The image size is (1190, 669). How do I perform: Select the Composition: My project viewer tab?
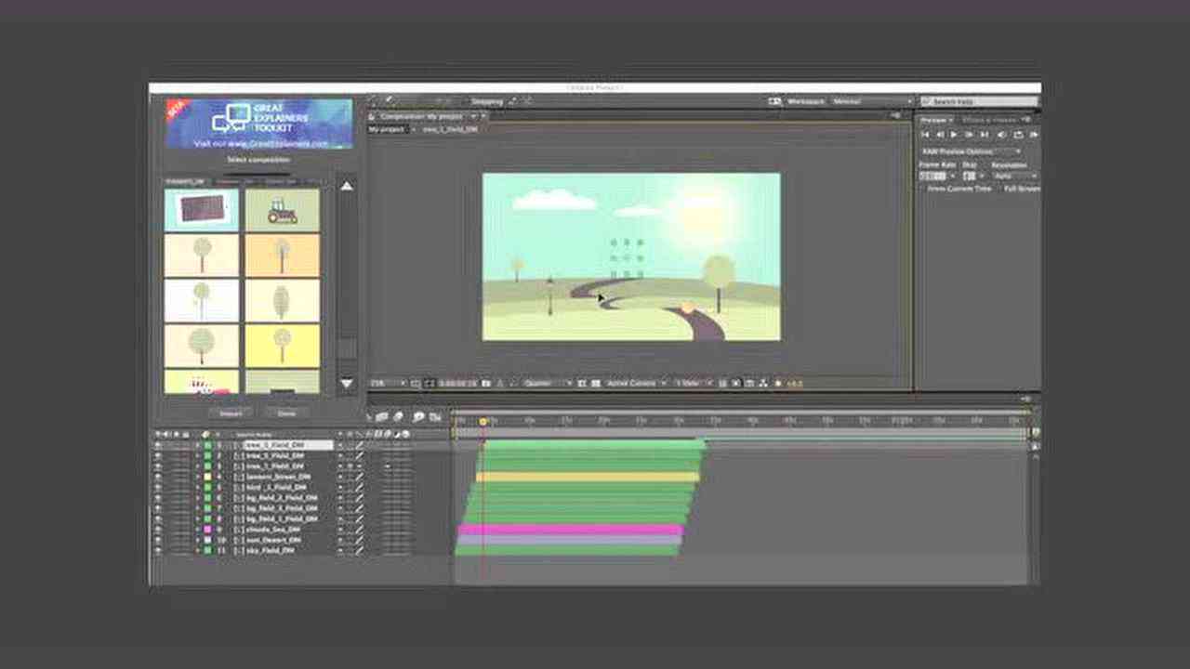click(x=421, y=116)
